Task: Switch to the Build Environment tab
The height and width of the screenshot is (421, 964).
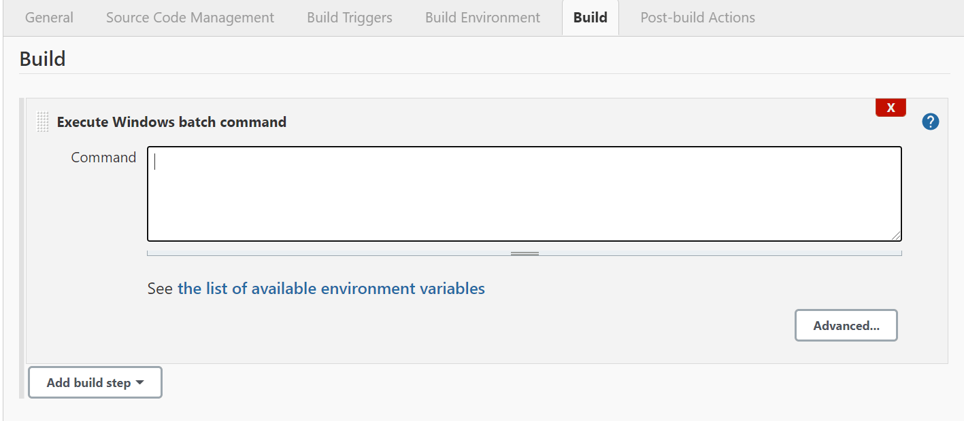Action: click(482, 18)
